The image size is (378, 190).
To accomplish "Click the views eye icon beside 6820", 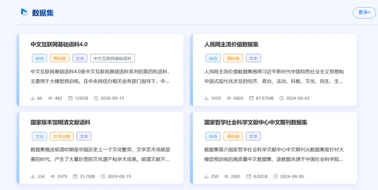I will (x=229, y=98).
